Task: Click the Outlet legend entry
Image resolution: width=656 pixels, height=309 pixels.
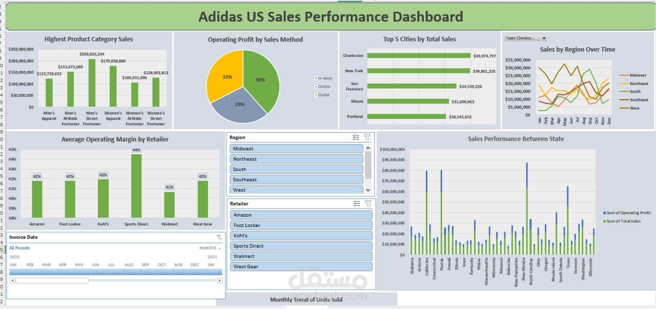Action: pos(322,95)
